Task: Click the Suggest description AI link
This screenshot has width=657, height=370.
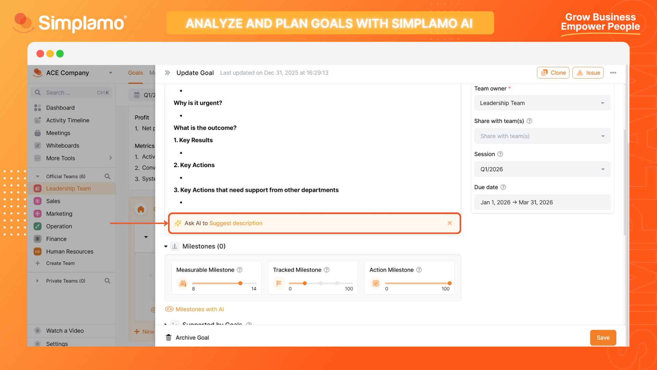Action: [236, 223]
